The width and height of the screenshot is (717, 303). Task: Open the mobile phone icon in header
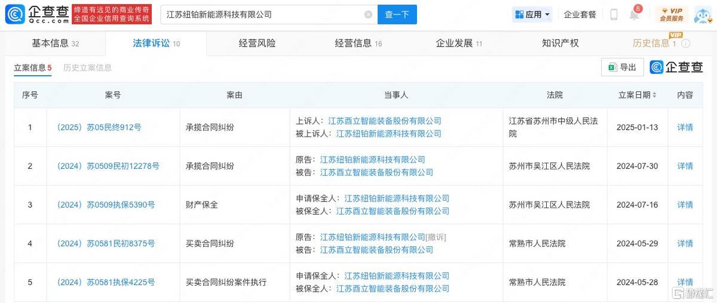tap(614, 14)
